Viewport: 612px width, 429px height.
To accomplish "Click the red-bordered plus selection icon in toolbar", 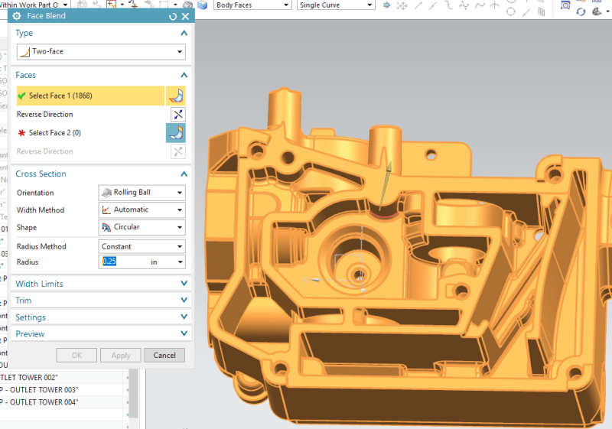I will coord(111,5).
